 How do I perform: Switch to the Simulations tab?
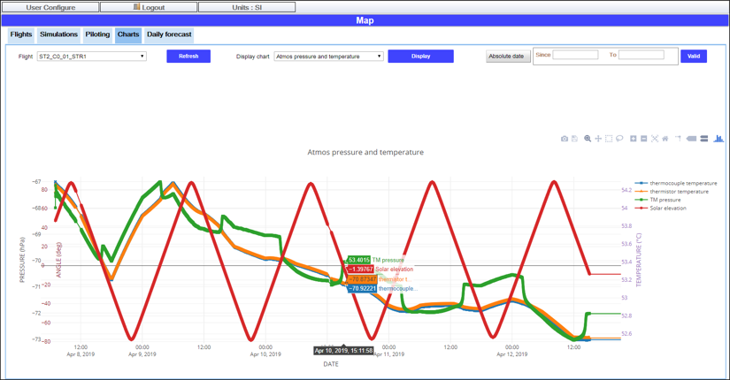pyautogui.click(x=58, y=34)
